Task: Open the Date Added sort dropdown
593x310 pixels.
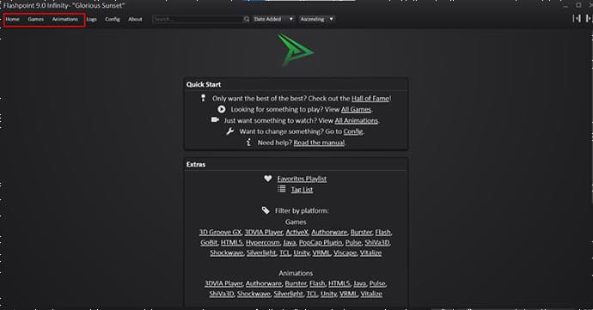Action: click(273, 19)
